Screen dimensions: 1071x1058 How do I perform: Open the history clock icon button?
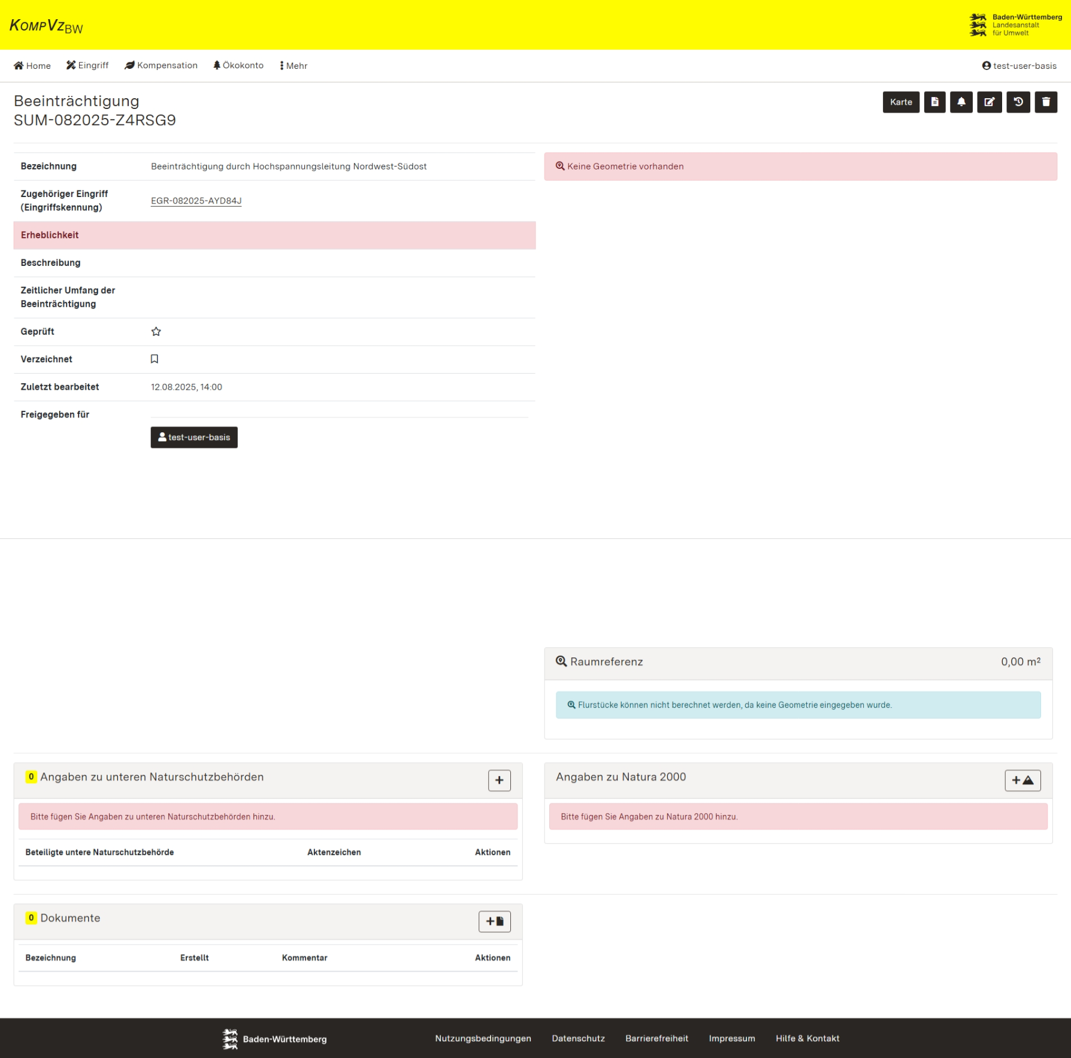tap(1018, 102)
